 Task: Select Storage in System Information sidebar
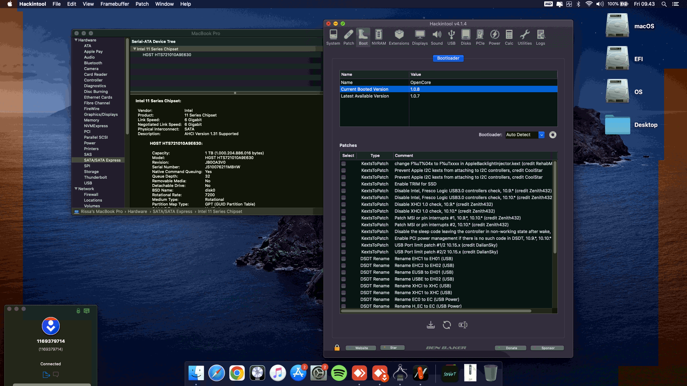tap(91, 172)
